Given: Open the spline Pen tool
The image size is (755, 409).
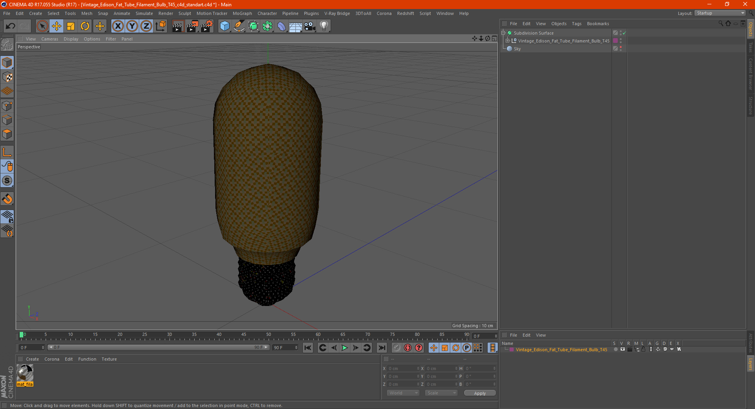Looking at the screenshot, I should [x=239, y=26].
